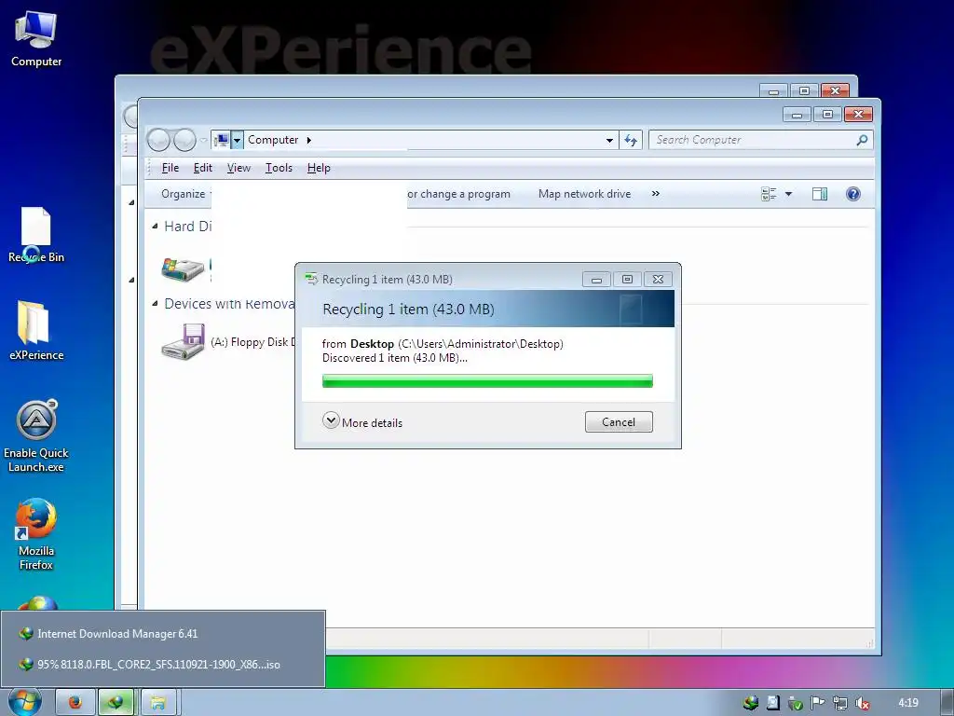Select the Floppy Disk Drive (A:)

(227, 342)
